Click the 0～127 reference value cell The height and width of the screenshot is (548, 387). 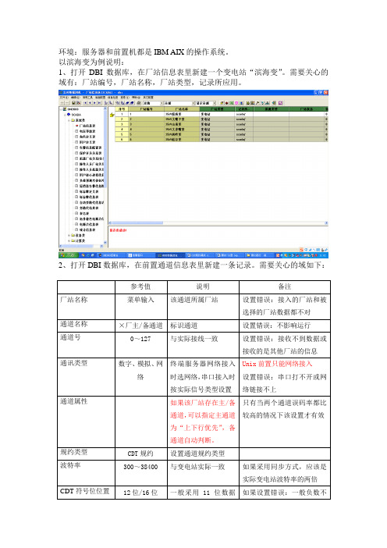[140, 339]
